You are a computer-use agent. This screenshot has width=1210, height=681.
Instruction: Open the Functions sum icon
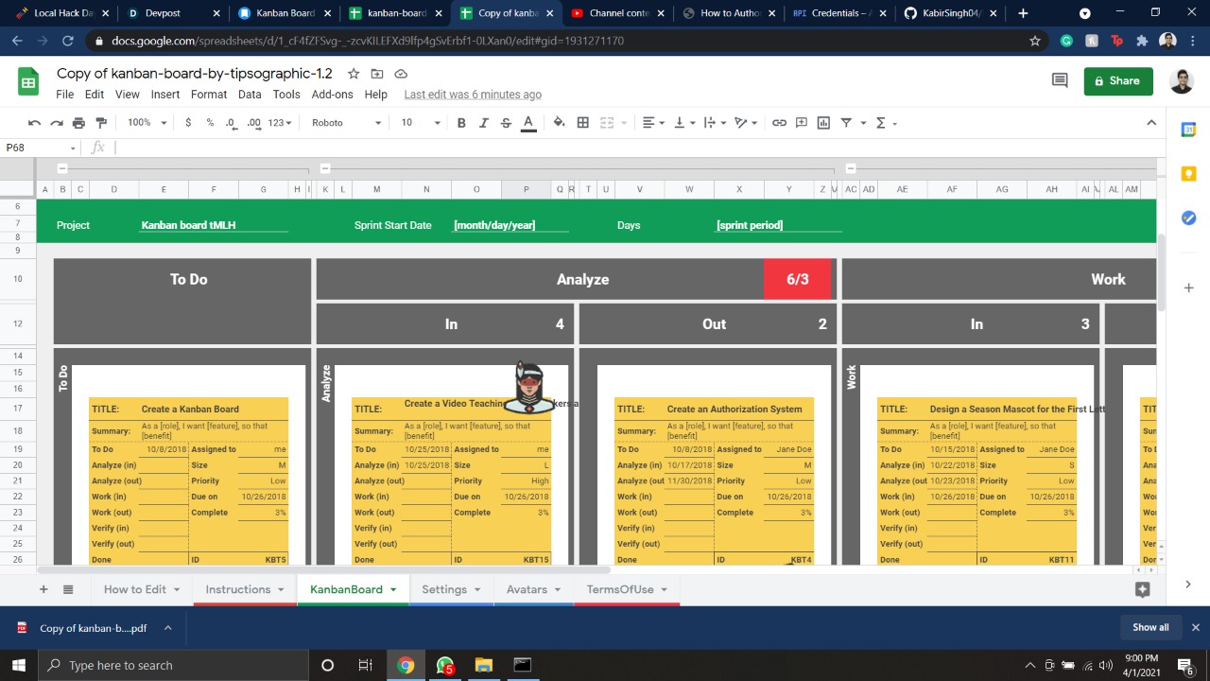coord(880,122)
